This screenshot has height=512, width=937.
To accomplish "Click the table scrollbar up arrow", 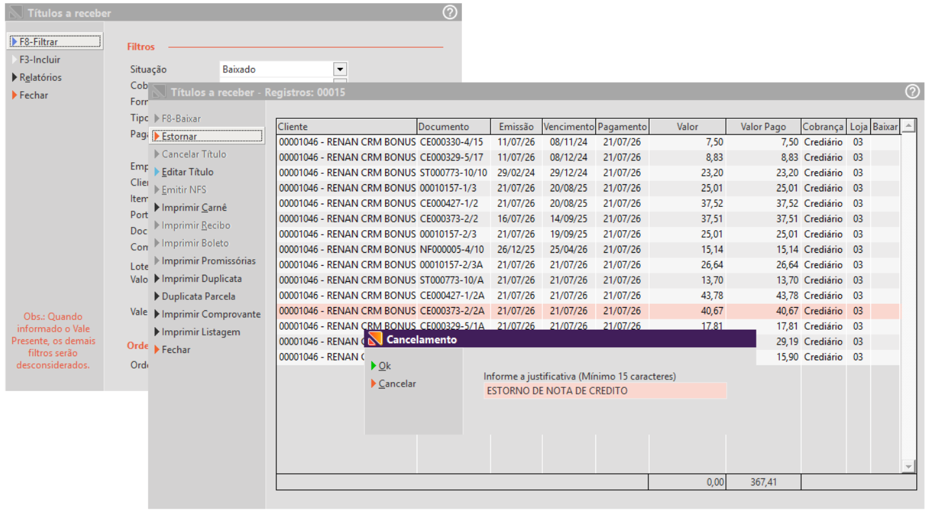I will tap(909, 126).
